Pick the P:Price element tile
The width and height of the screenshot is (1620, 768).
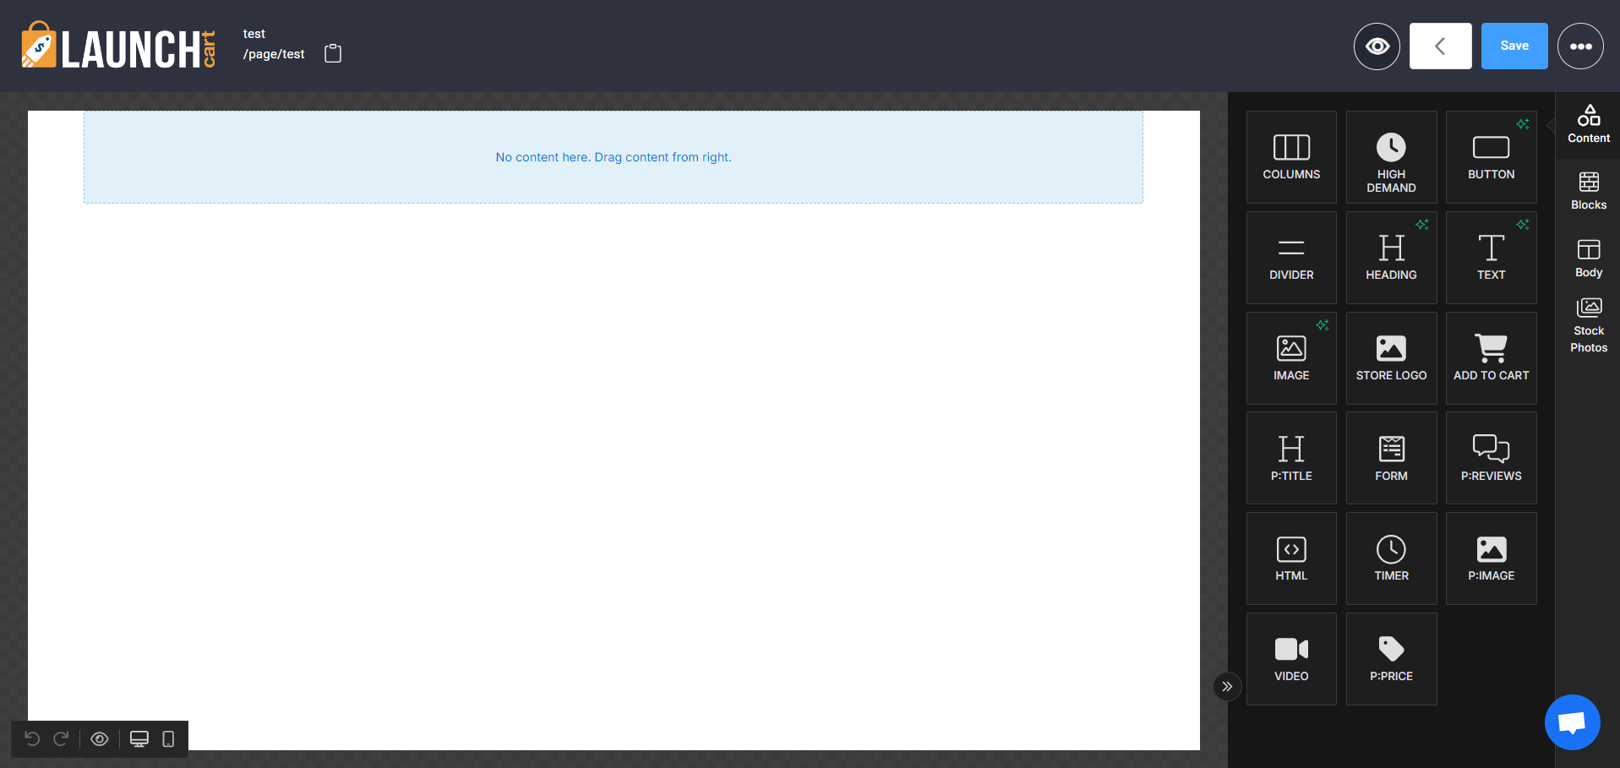click(x=1391, y=659)
